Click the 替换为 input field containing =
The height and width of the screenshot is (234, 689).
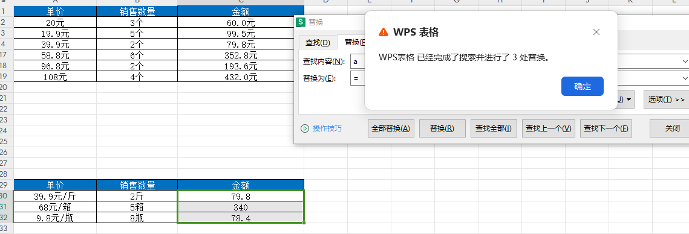pos(358,78)
